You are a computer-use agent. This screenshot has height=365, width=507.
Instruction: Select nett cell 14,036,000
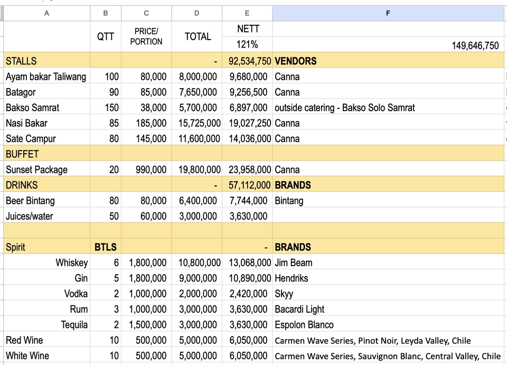(x=247, y=138)
